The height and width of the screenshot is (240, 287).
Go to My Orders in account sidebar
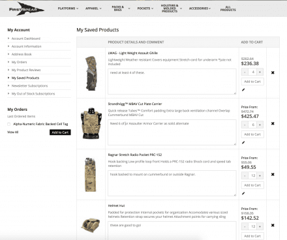19,62
